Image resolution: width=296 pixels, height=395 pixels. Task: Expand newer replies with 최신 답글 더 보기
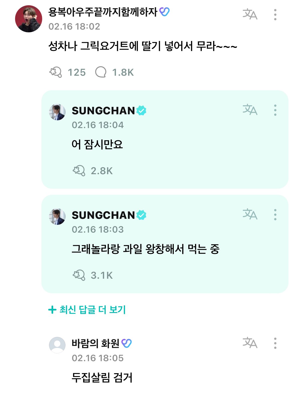(87, 310)
